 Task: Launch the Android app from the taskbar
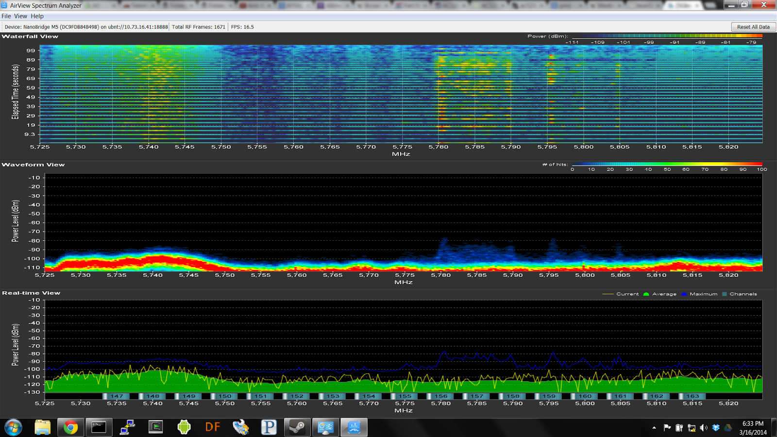(184, 427)
